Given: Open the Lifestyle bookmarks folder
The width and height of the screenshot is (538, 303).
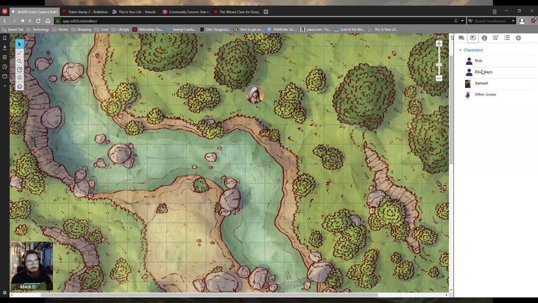Looking at the screenshot, I should point(120,29).
